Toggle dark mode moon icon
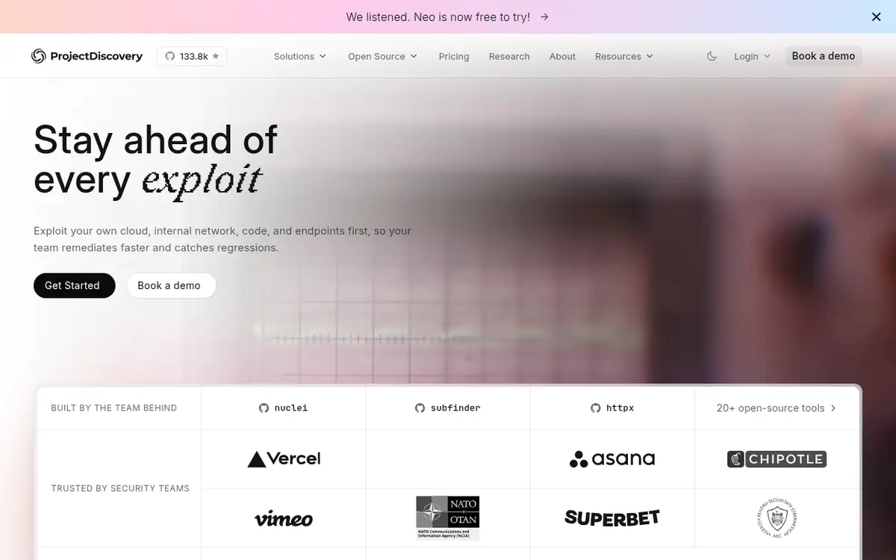The image size is (896, 560). (x=712, y=56)
